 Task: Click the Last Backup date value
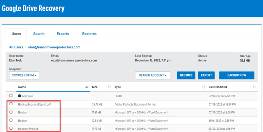(x=153, y=60)
